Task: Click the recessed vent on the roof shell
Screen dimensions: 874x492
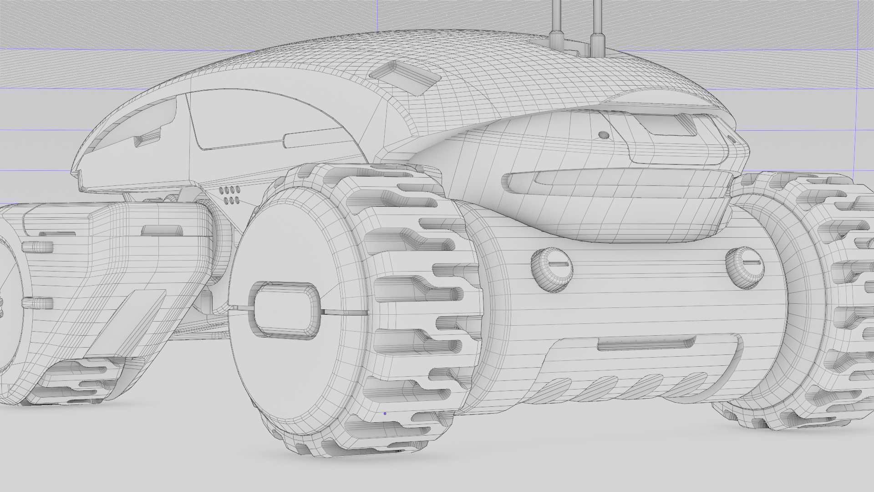Action: (405, 77)
